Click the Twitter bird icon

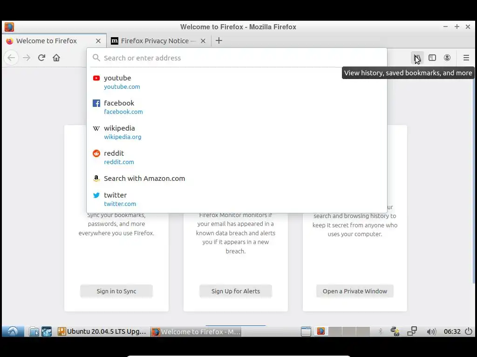point(96,195)
